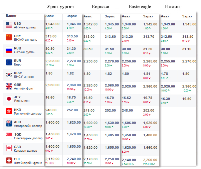
Task: Click the CNY China flag icon
Action: point(9,37)
